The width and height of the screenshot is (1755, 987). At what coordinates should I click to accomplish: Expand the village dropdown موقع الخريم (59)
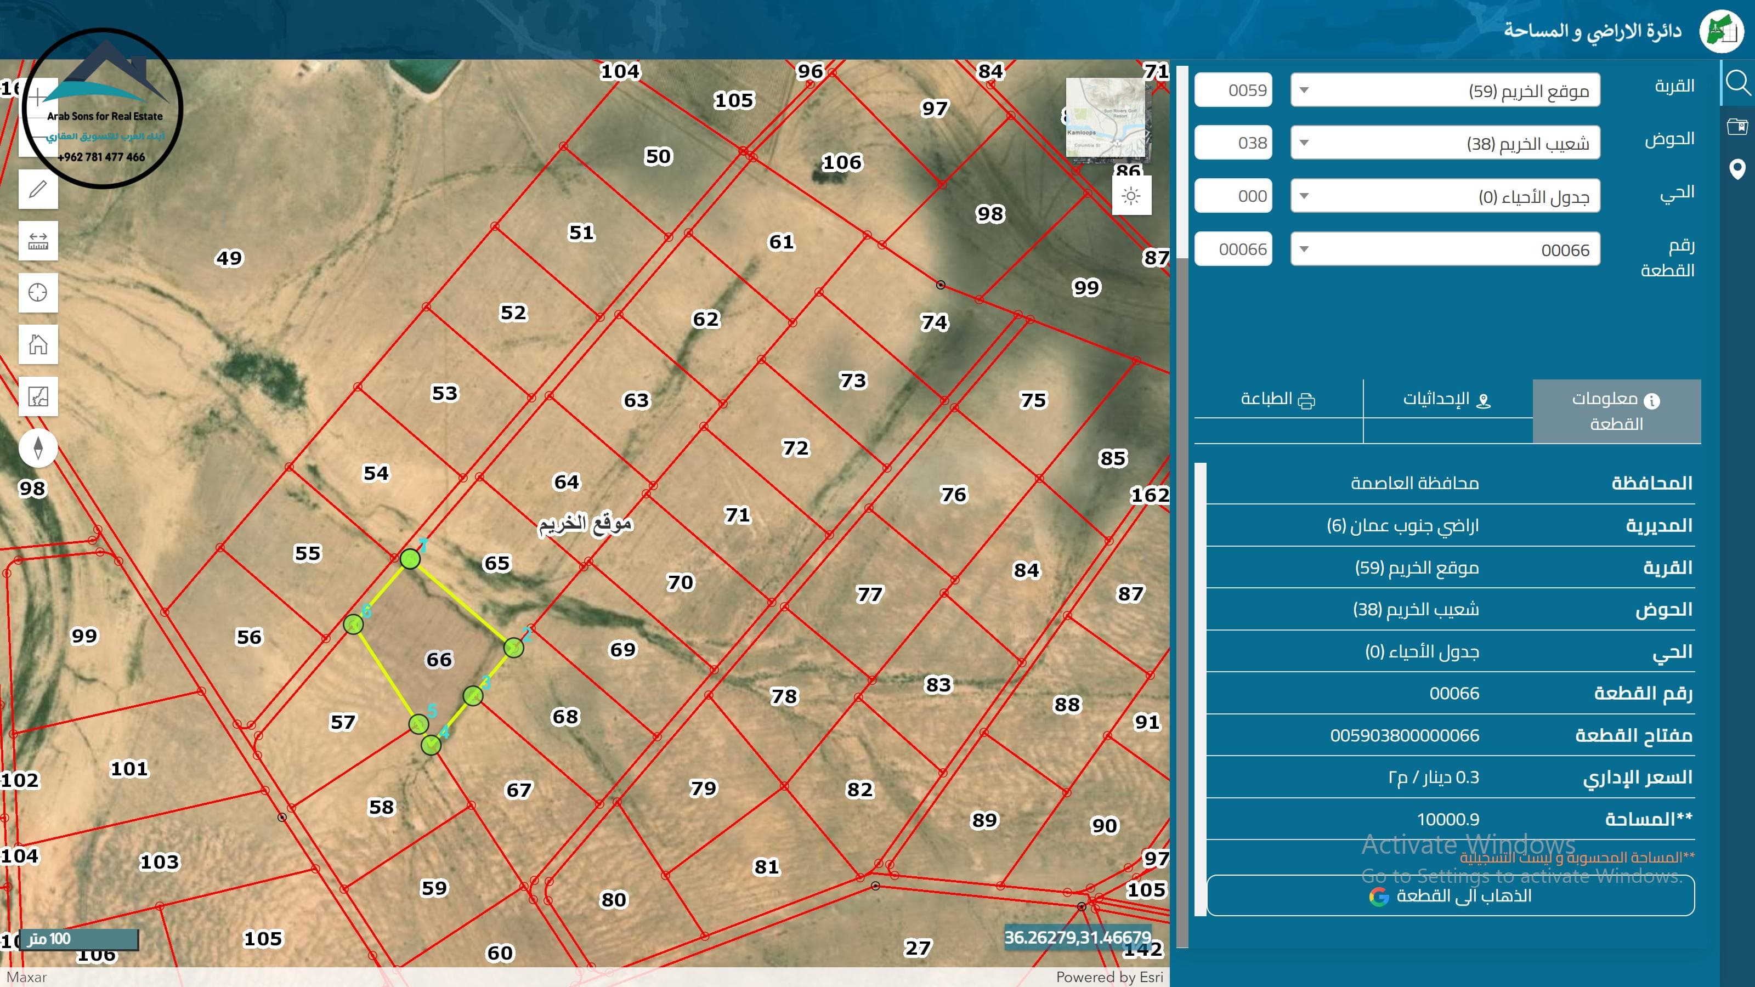coord(1445,90)
